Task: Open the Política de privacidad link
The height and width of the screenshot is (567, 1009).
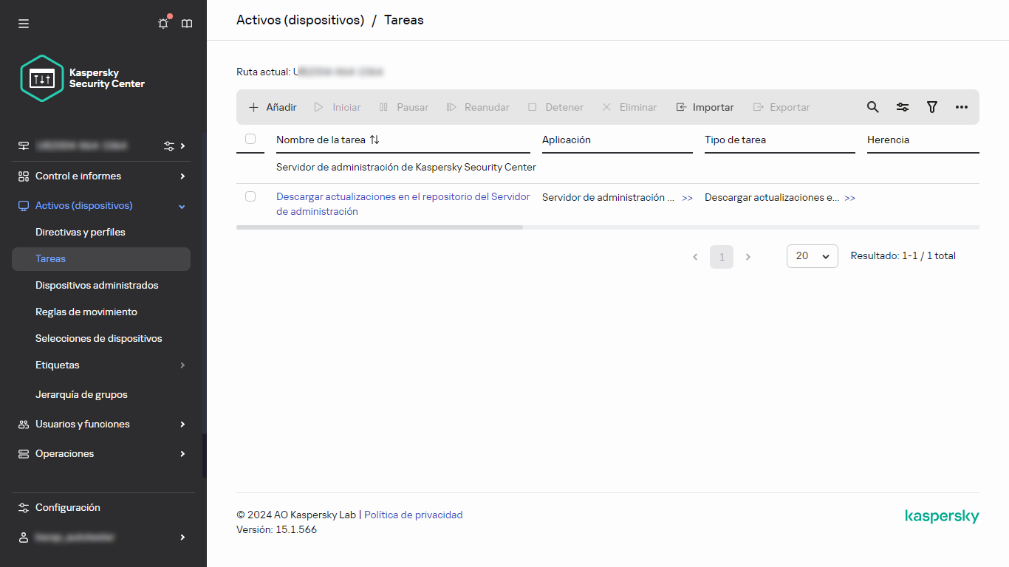Action: [413, 515]
